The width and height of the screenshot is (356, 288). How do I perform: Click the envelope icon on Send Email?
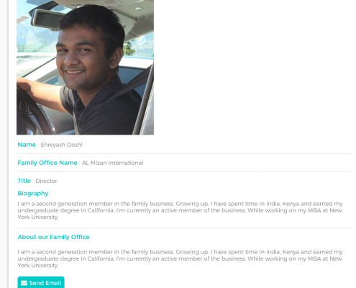[24, 283]
